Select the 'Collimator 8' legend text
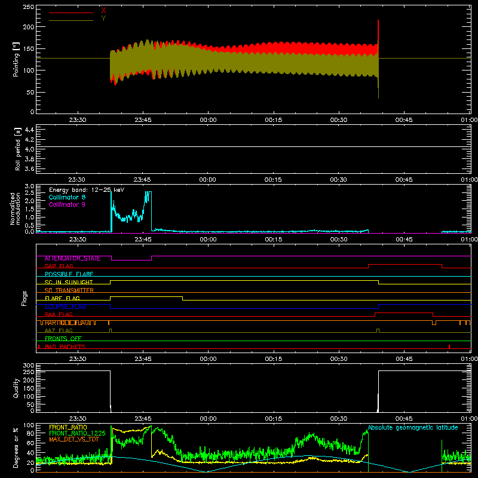 click(x=67, y=197)
